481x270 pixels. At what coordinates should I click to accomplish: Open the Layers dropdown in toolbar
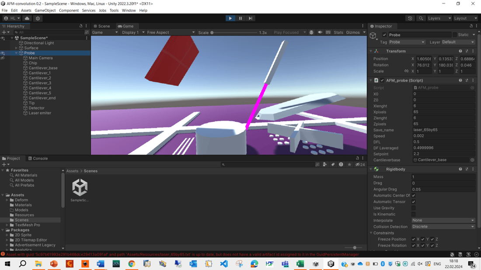439,18
